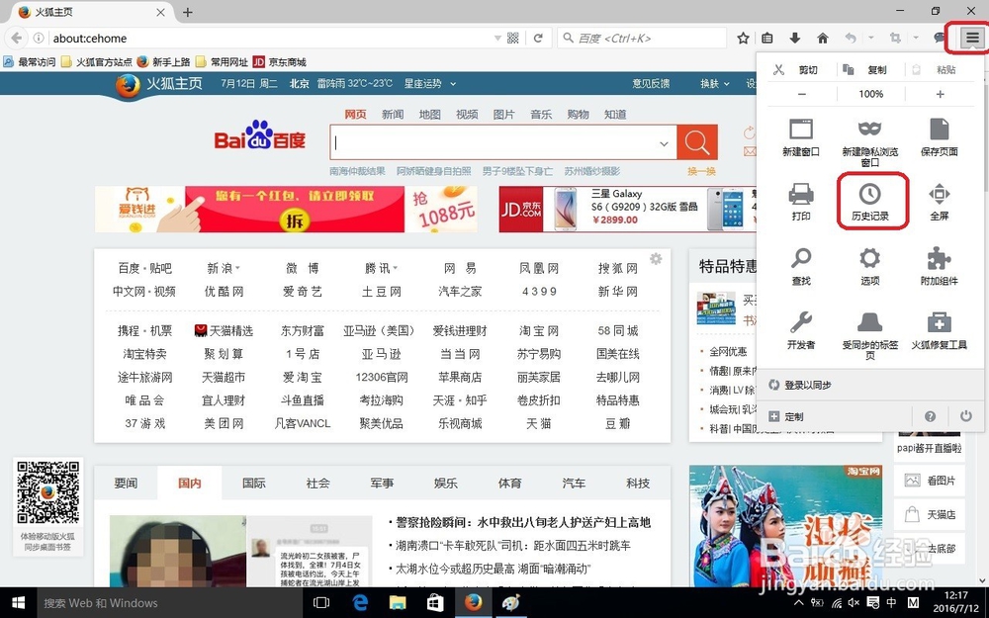This screenshot has width=989, height=618.
Task: Click the 意见反馈 feedback link
Action: coord(651,83)
